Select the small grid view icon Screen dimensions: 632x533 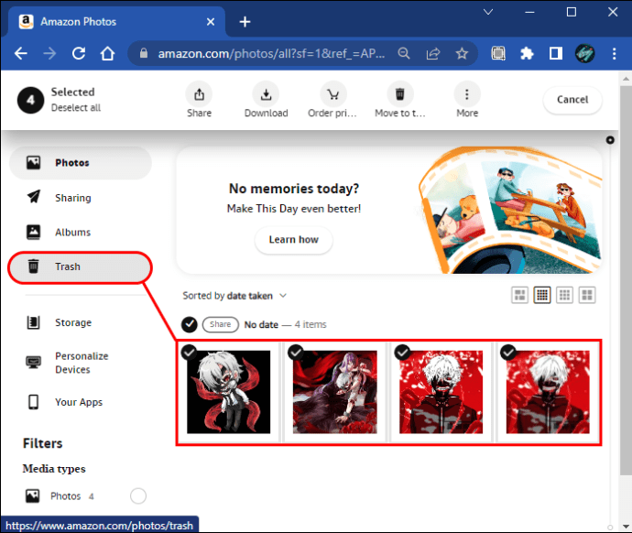tap(542, 295)
